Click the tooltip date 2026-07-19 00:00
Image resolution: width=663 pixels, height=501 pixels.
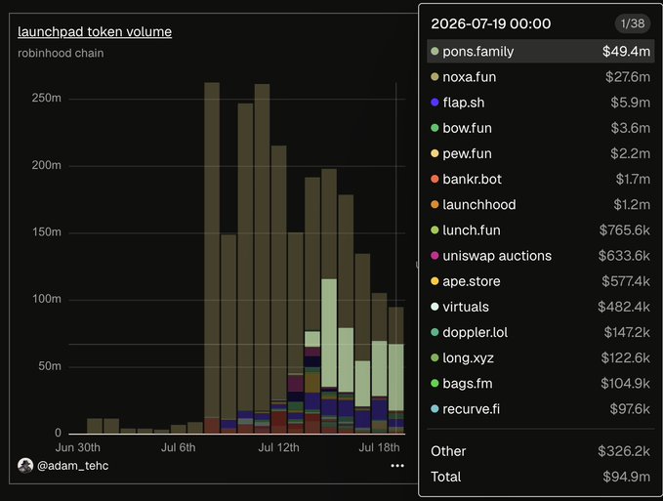click(490, 23)
